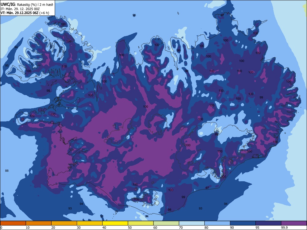Viewport: 307px width, 230px height.
Task: Click the 0–10 dark orange legend swatch
Action: click(13, 223)
